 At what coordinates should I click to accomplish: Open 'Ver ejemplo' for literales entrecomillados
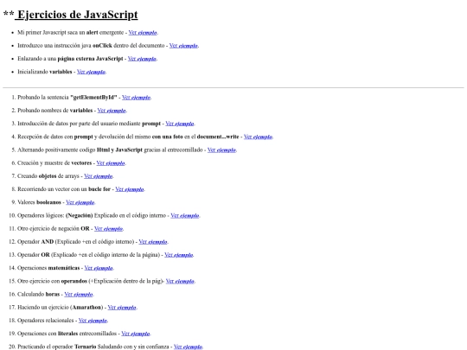pyautogui.click(x=136, y=334)
